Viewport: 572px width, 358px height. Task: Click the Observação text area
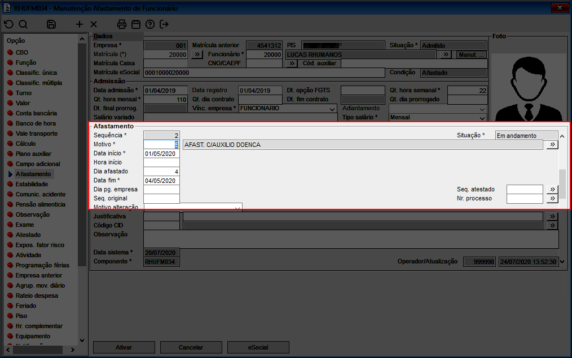pos(351,239)
